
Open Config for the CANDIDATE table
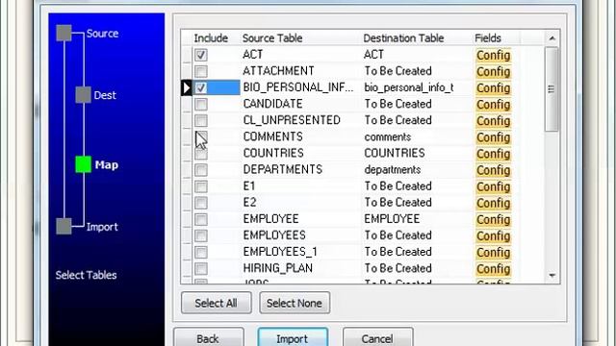pyautogui.click(x=494, y=105)
